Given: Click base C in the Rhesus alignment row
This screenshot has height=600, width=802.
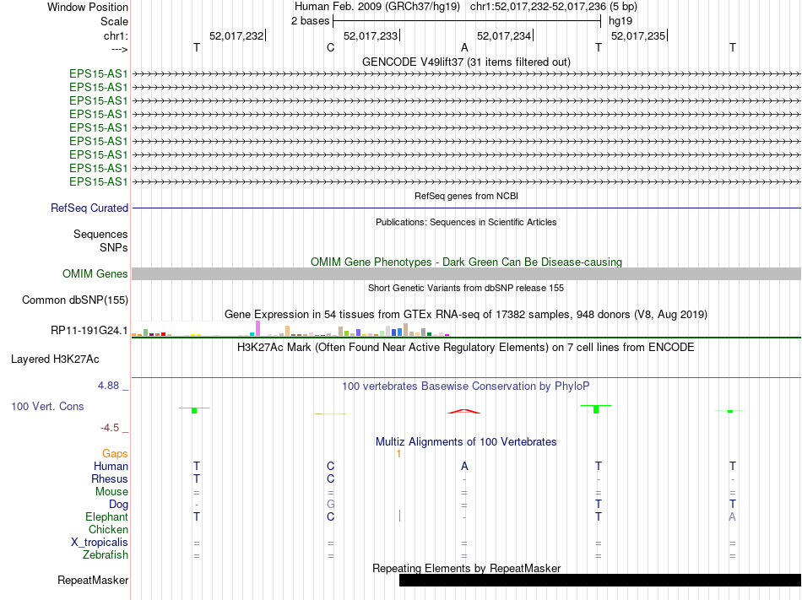Looking at the screenshot, I should 330,478.
